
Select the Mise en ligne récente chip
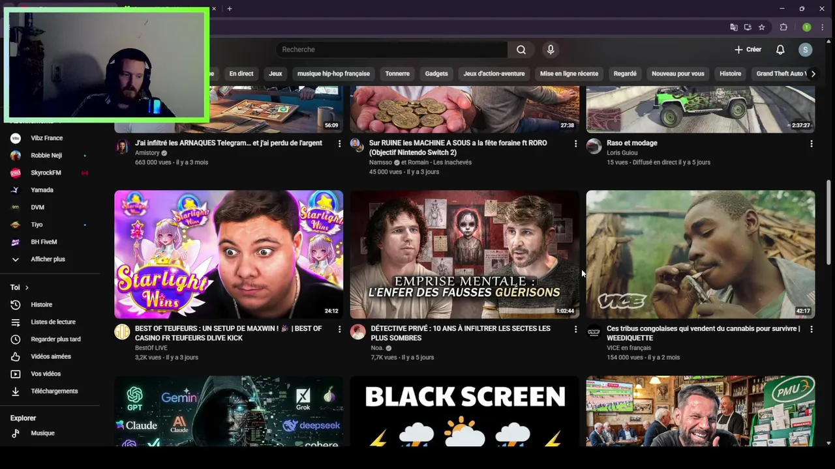(569, 74)
